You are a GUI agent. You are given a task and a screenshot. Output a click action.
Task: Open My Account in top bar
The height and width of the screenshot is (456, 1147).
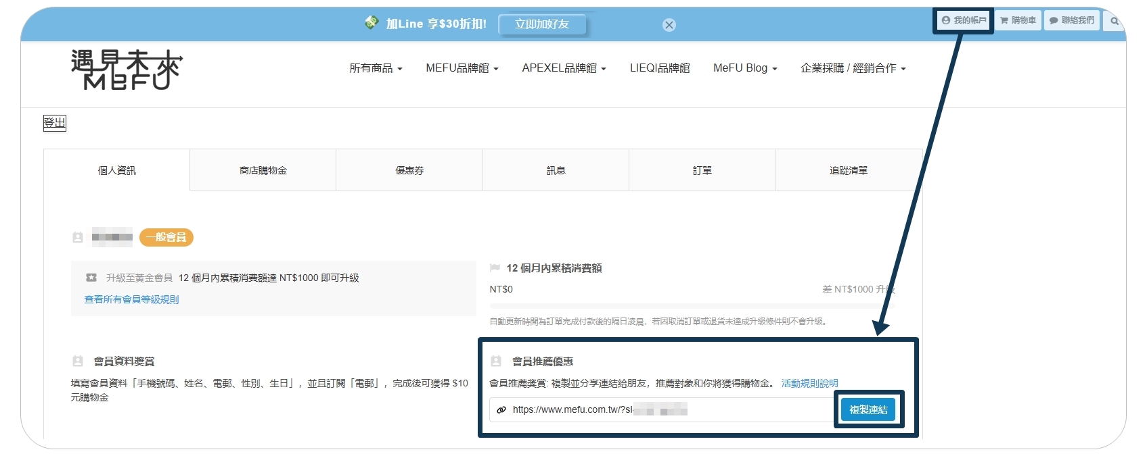964,20
